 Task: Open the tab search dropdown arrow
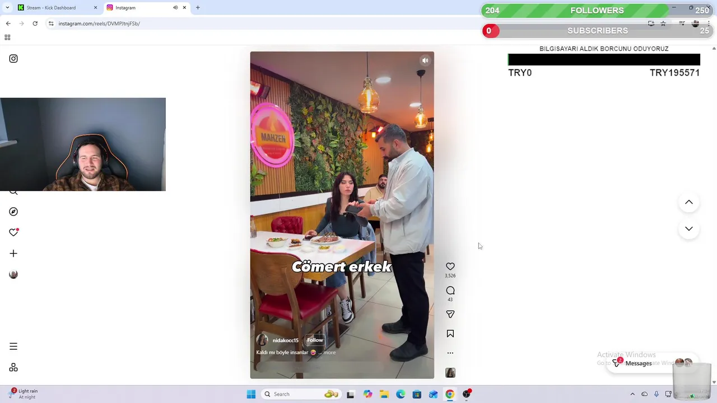click(7, 8)
